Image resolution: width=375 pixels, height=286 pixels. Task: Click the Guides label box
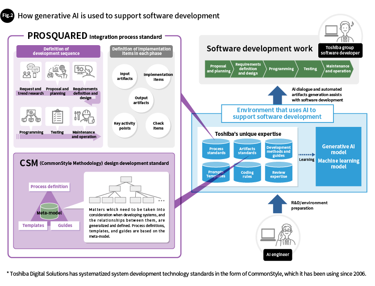click(65, 226)
